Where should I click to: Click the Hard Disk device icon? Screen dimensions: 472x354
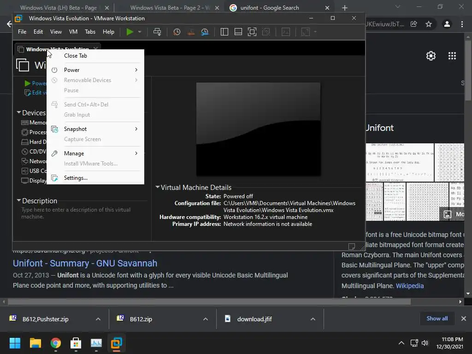(25, 142)
